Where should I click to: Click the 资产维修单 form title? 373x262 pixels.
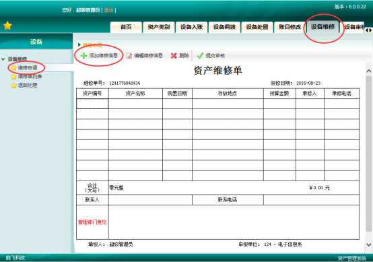tap(218, 71)
